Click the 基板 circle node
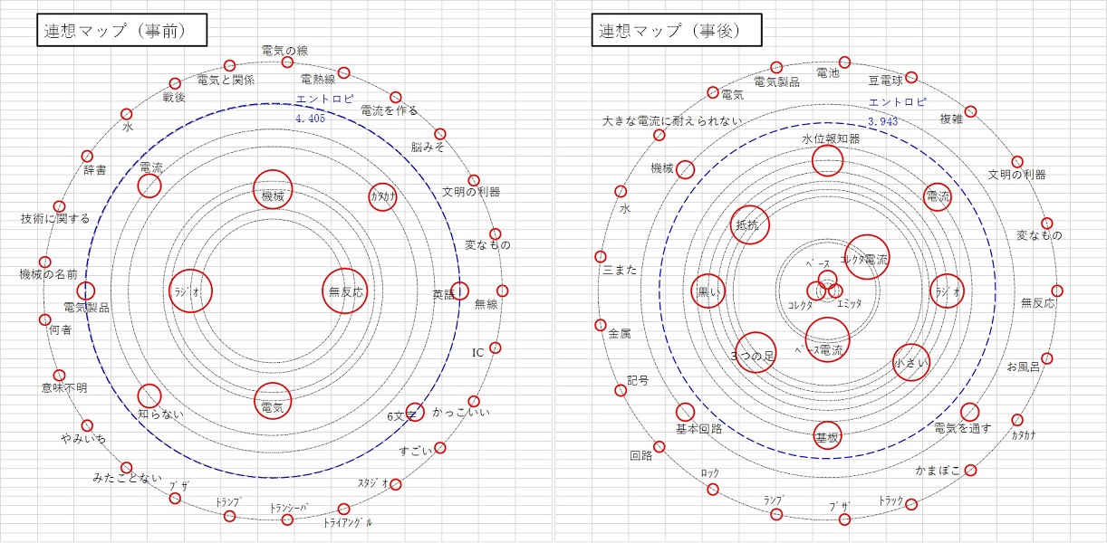This screenshot has height=543, width=1107. click(827, 436)
